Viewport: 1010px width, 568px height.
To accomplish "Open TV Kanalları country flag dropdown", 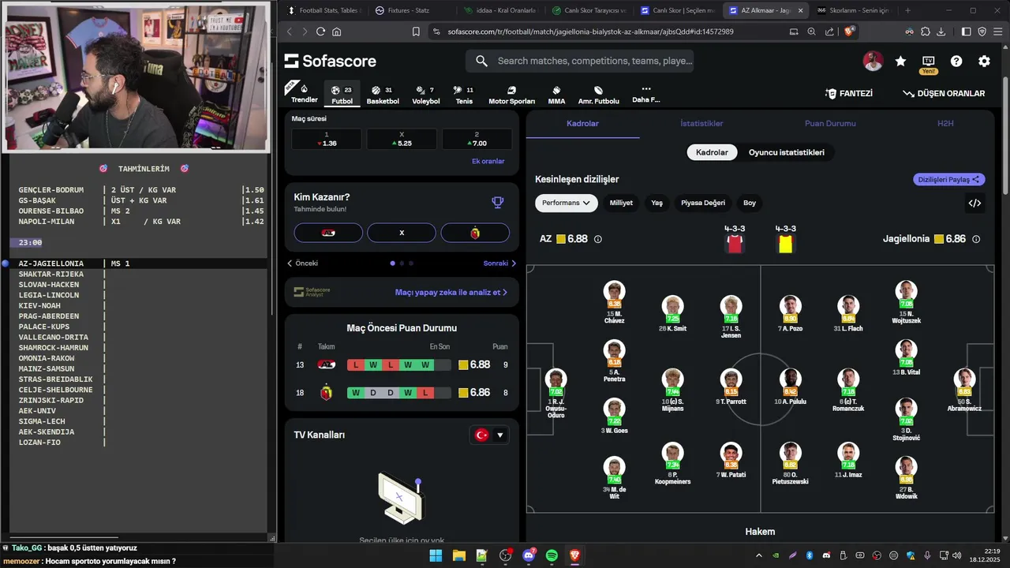I will [489, 435].
